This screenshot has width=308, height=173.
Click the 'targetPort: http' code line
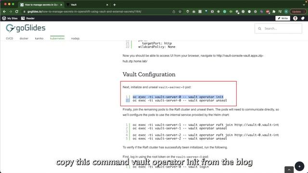pyautogui.click(x=157, y=43)
